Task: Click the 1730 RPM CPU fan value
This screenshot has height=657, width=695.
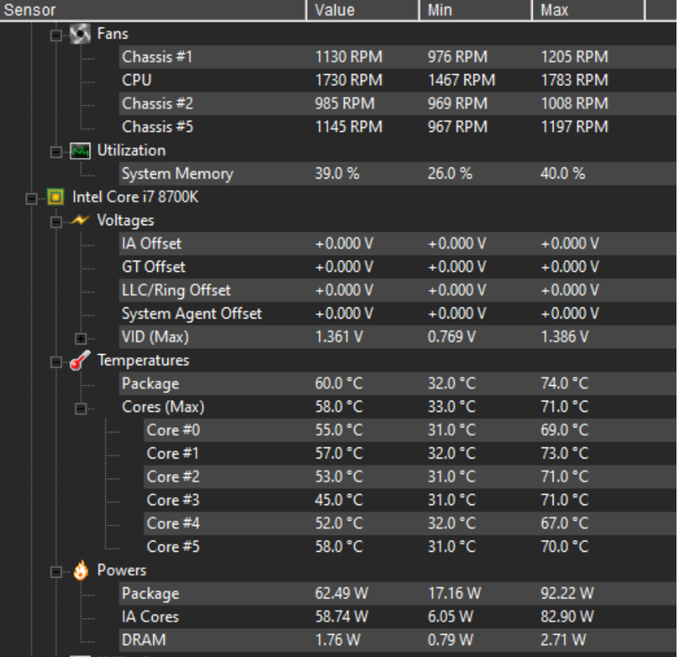Action: (348, 80)
